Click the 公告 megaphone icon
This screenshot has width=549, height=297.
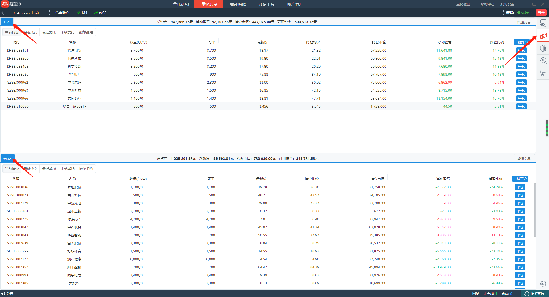tap(3, 294)
